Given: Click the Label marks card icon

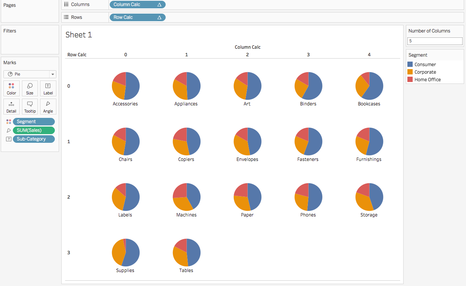Looking at the screenshot, I should pyautogui.click(x=48, y=88).
